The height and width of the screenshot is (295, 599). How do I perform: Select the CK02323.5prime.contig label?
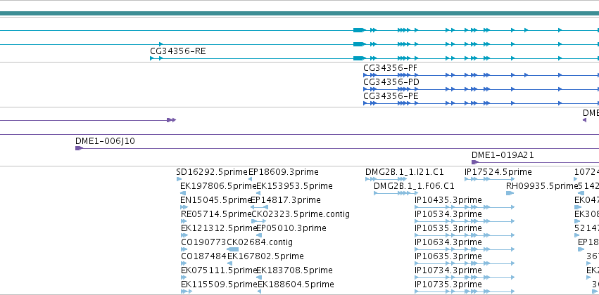(x=301, y=214)
